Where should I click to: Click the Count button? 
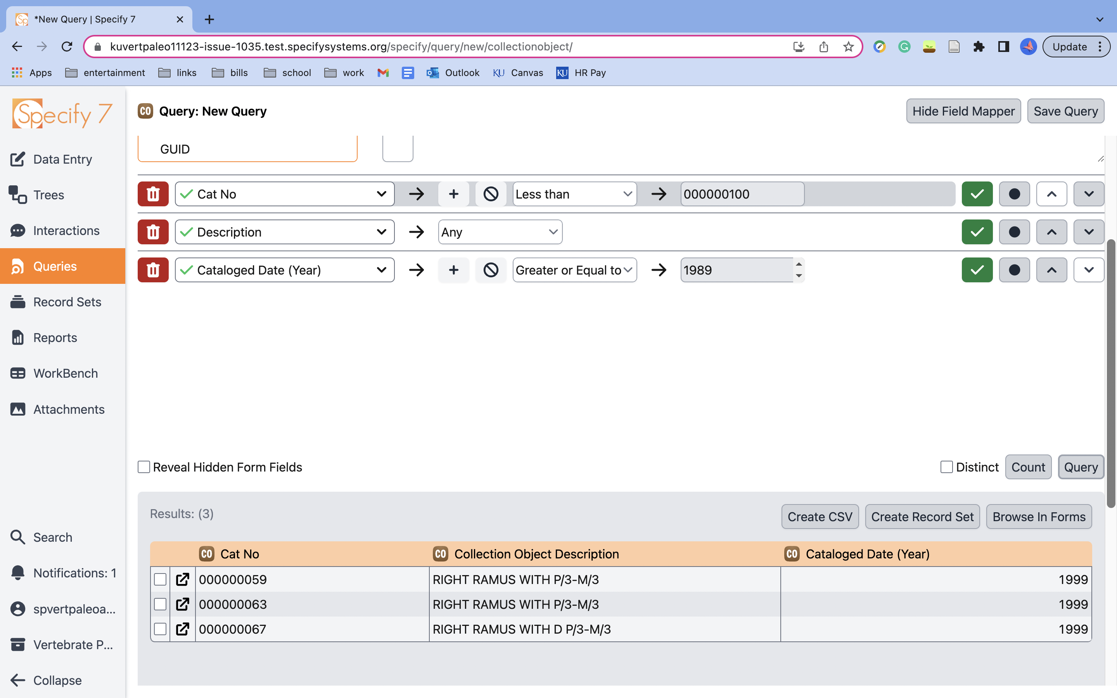(1028, 467)
